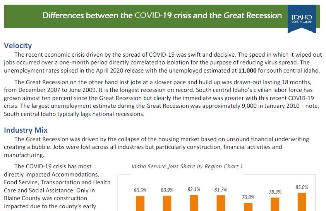326x211 pixels.
Task: Click the green title banner heading
Action: (162, 16)
